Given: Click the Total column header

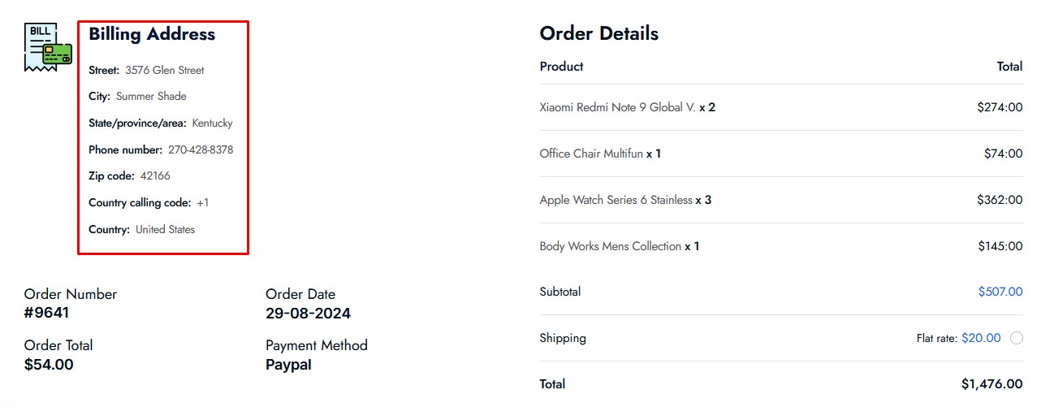Looking at the screenshot, I should 1010,67.
